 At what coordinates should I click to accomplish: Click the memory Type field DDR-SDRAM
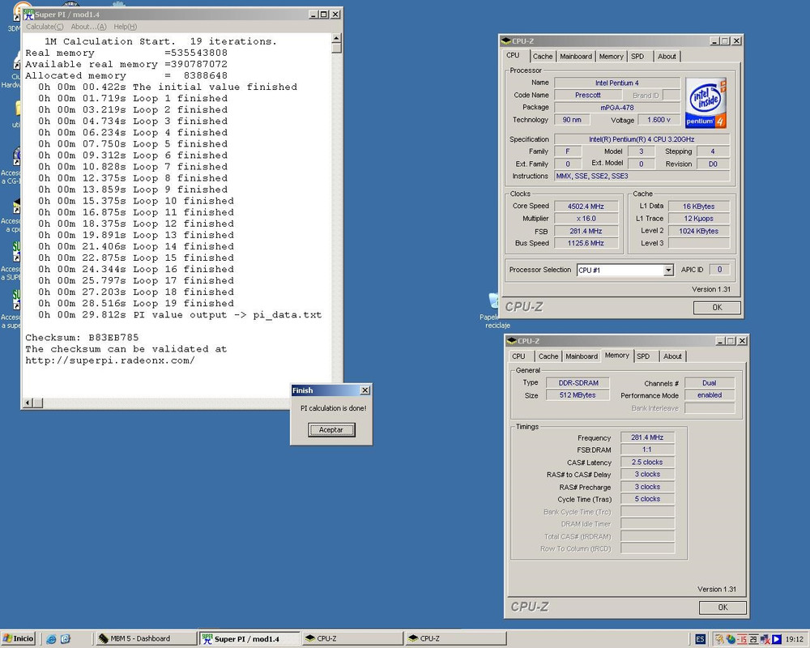(578, 383)
